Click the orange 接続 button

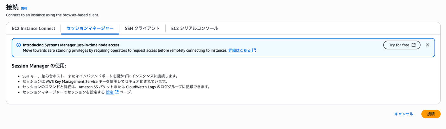pos(431,114)
